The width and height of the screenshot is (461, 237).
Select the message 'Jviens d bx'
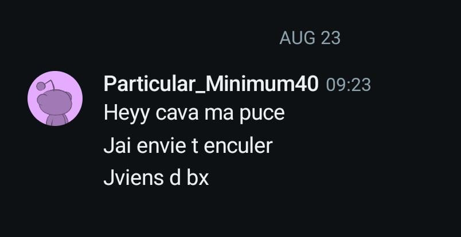tap(156, 177)
